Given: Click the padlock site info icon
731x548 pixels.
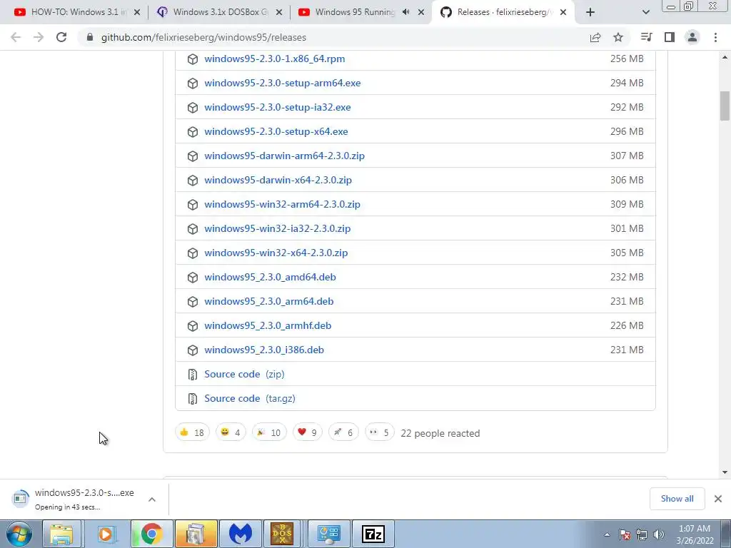Looking at the screenshot, I should pos(90,37).
